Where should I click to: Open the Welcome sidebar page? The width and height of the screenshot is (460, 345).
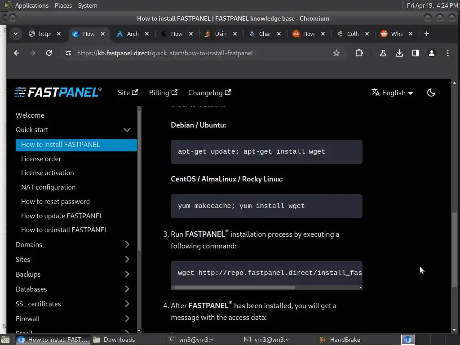pyautogui.click(x=30, y=115)
